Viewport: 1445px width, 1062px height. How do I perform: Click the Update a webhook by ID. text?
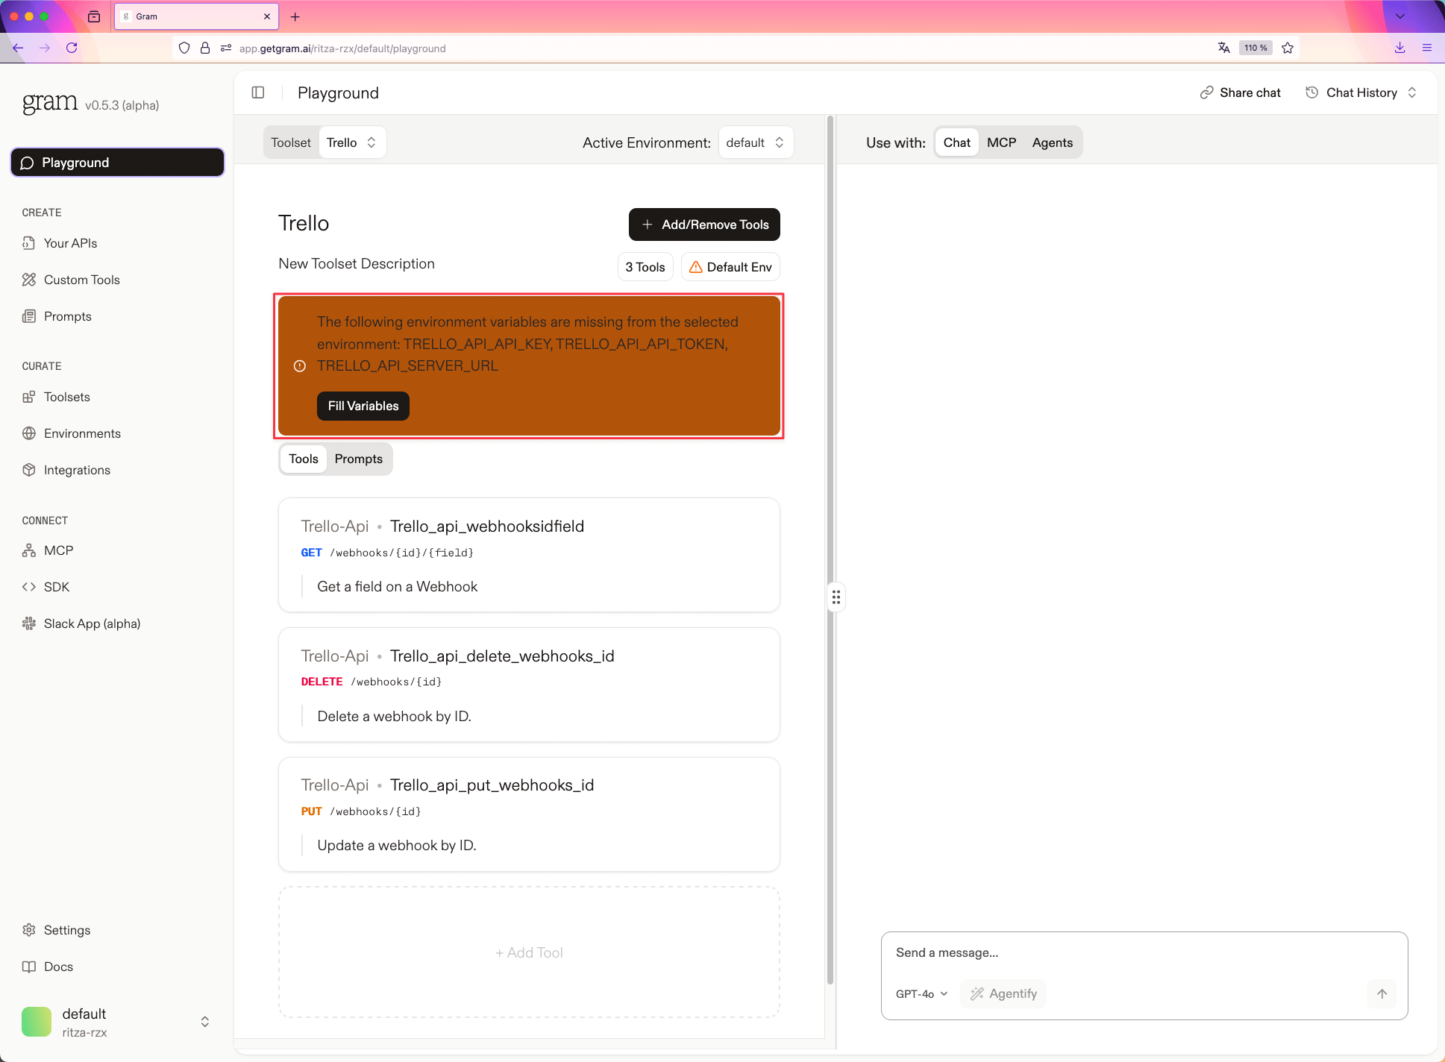397,845
